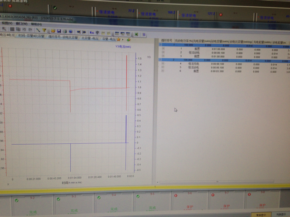Redo the action via toolbar
This screenshot has height=217, width=290.
(x=30, y=30)
